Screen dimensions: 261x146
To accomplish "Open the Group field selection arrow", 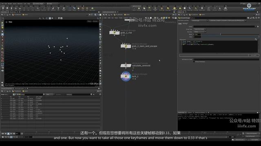I will (258, 26).
